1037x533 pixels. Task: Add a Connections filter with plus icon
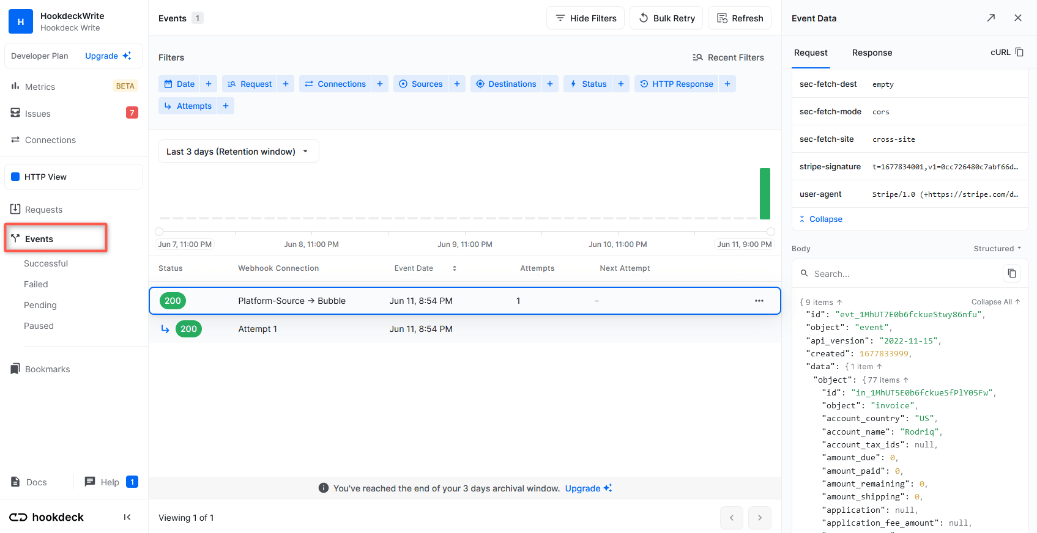[380, 84]
